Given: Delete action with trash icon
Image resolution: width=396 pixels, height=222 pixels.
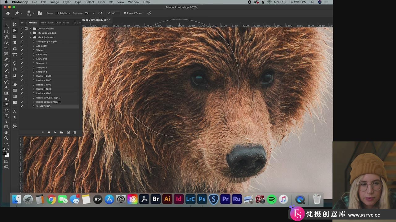Looking at the screenshot, I should point(75,132).
